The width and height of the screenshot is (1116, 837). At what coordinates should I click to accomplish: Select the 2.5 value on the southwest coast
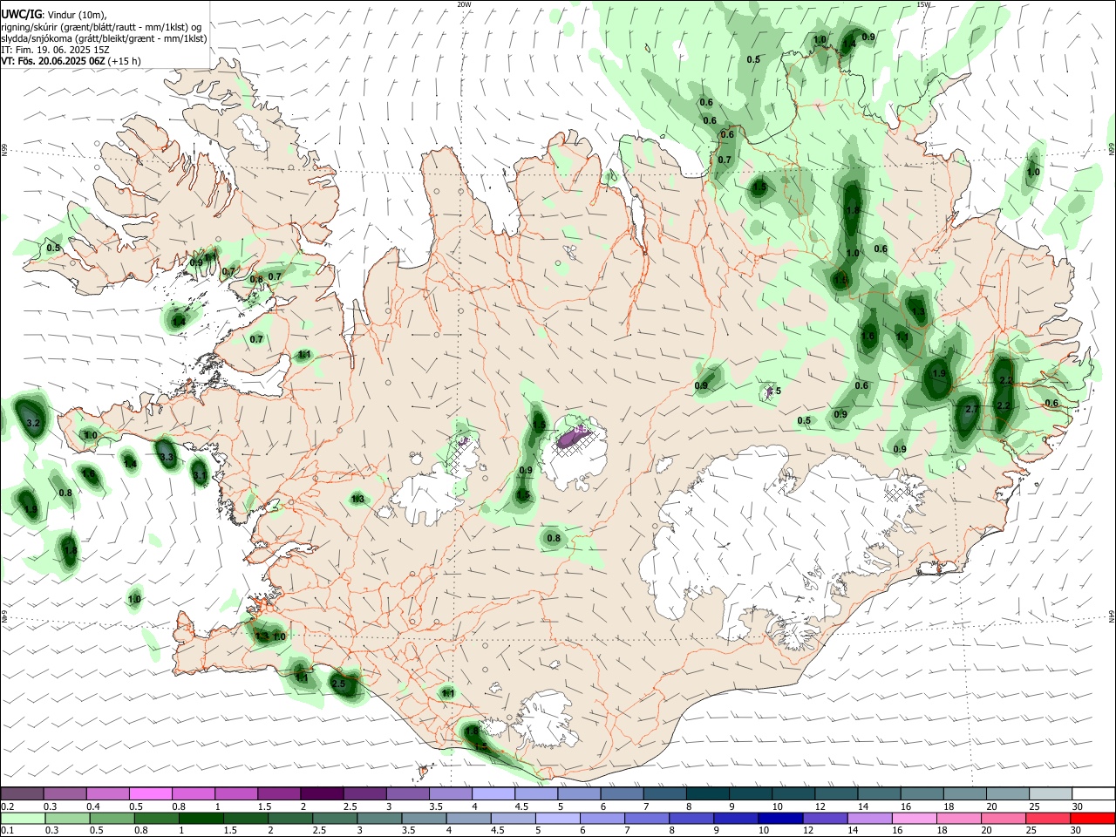pos(339,684)
